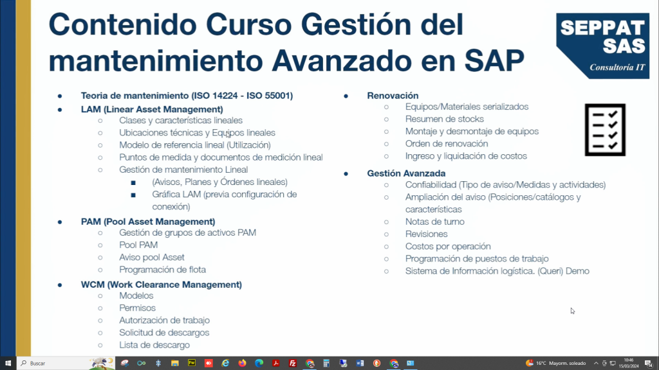Click 'Programación de flota'

[162, 270]
